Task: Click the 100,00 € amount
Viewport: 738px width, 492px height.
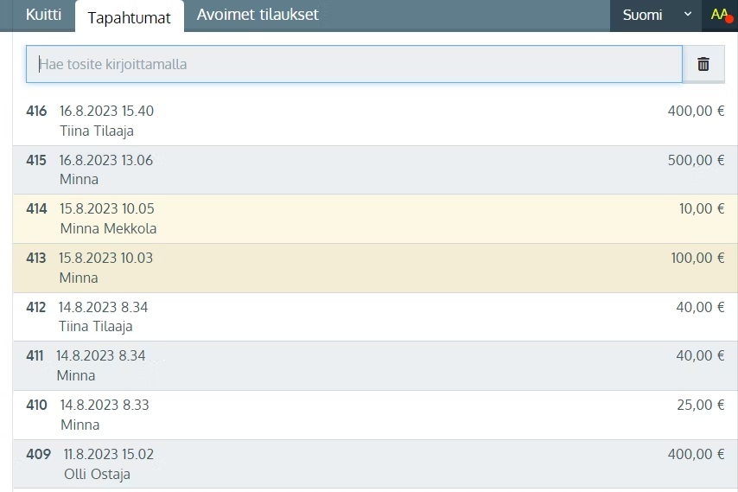Action: [697, 258]
